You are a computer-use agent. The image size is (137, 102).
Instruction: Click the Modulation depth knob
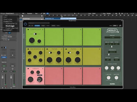(x=112, y=68)
